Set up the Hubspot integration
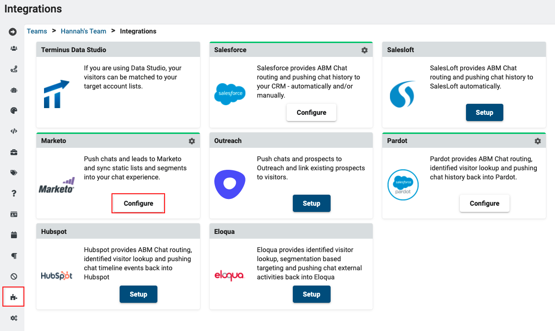The height and width of the screenshot is (331, 555). [x=138, y=294]
